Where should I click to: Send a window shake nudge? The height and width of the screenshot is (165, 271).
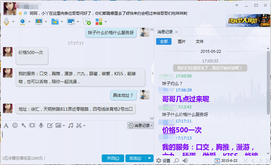(32, 125)
